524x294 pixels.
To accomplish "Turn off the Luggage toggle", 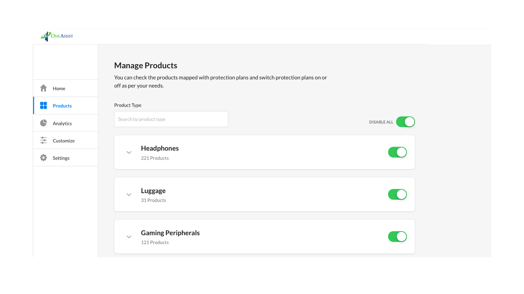I will [397, 194].
